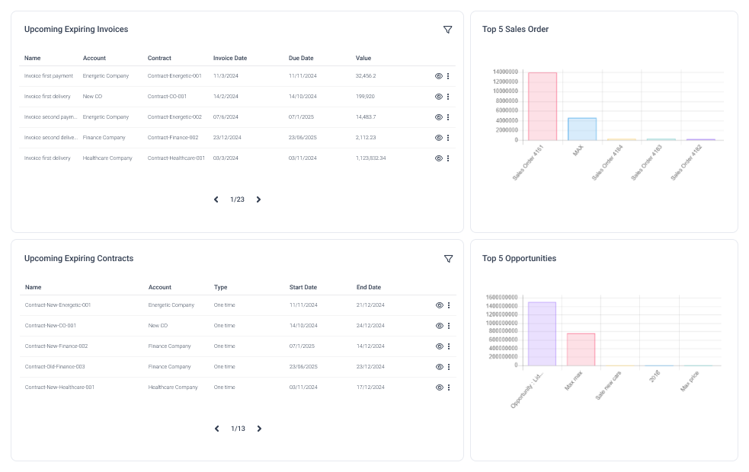Sort contracts by End Date column header
Image resolution: width=749 pixels, height=472 pixels.
pyautogui.click(x=369, y=288)
